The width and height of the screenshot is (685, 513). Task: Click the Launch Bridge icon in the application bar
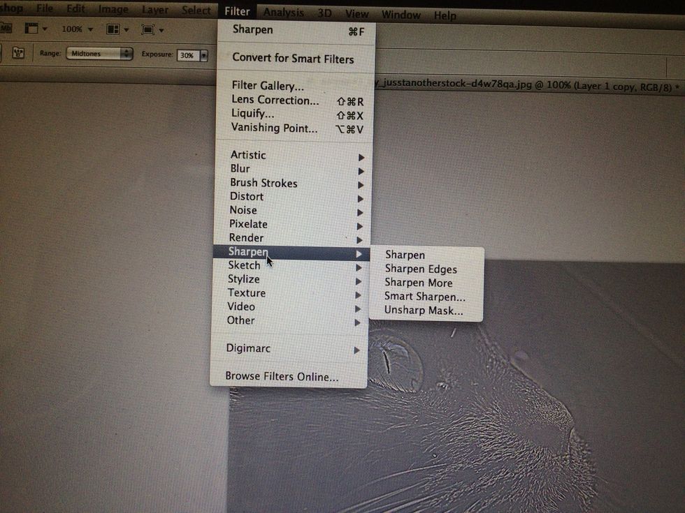(x=6, y=28)
